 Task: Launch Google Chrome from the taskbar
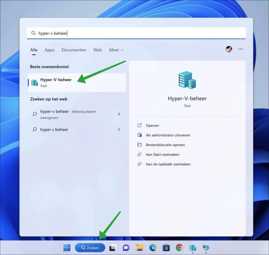179,248
